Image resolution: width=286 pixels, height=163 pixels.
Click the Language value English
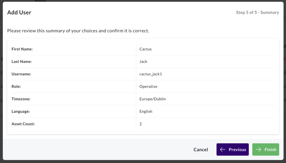pos(146,111)
